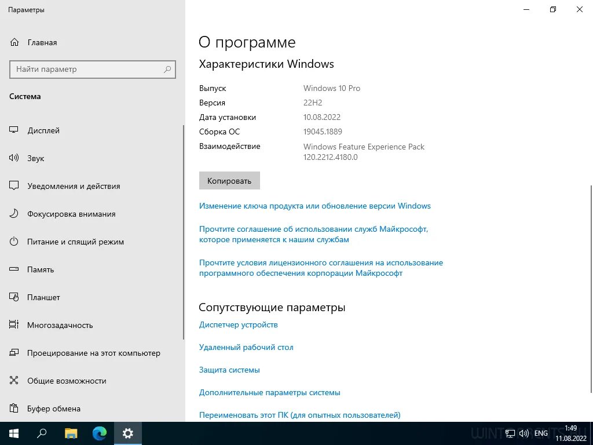
Task: Select the Фокусировка внимания moon icon
Action: 14,214
